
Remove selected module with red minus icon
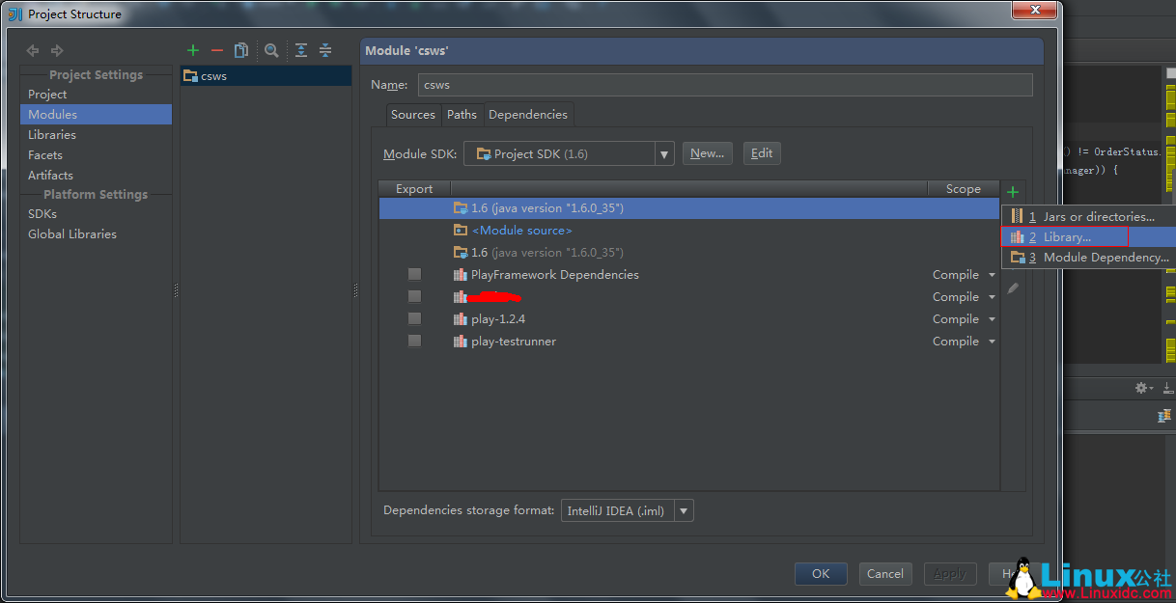click(x=216, y=50)
